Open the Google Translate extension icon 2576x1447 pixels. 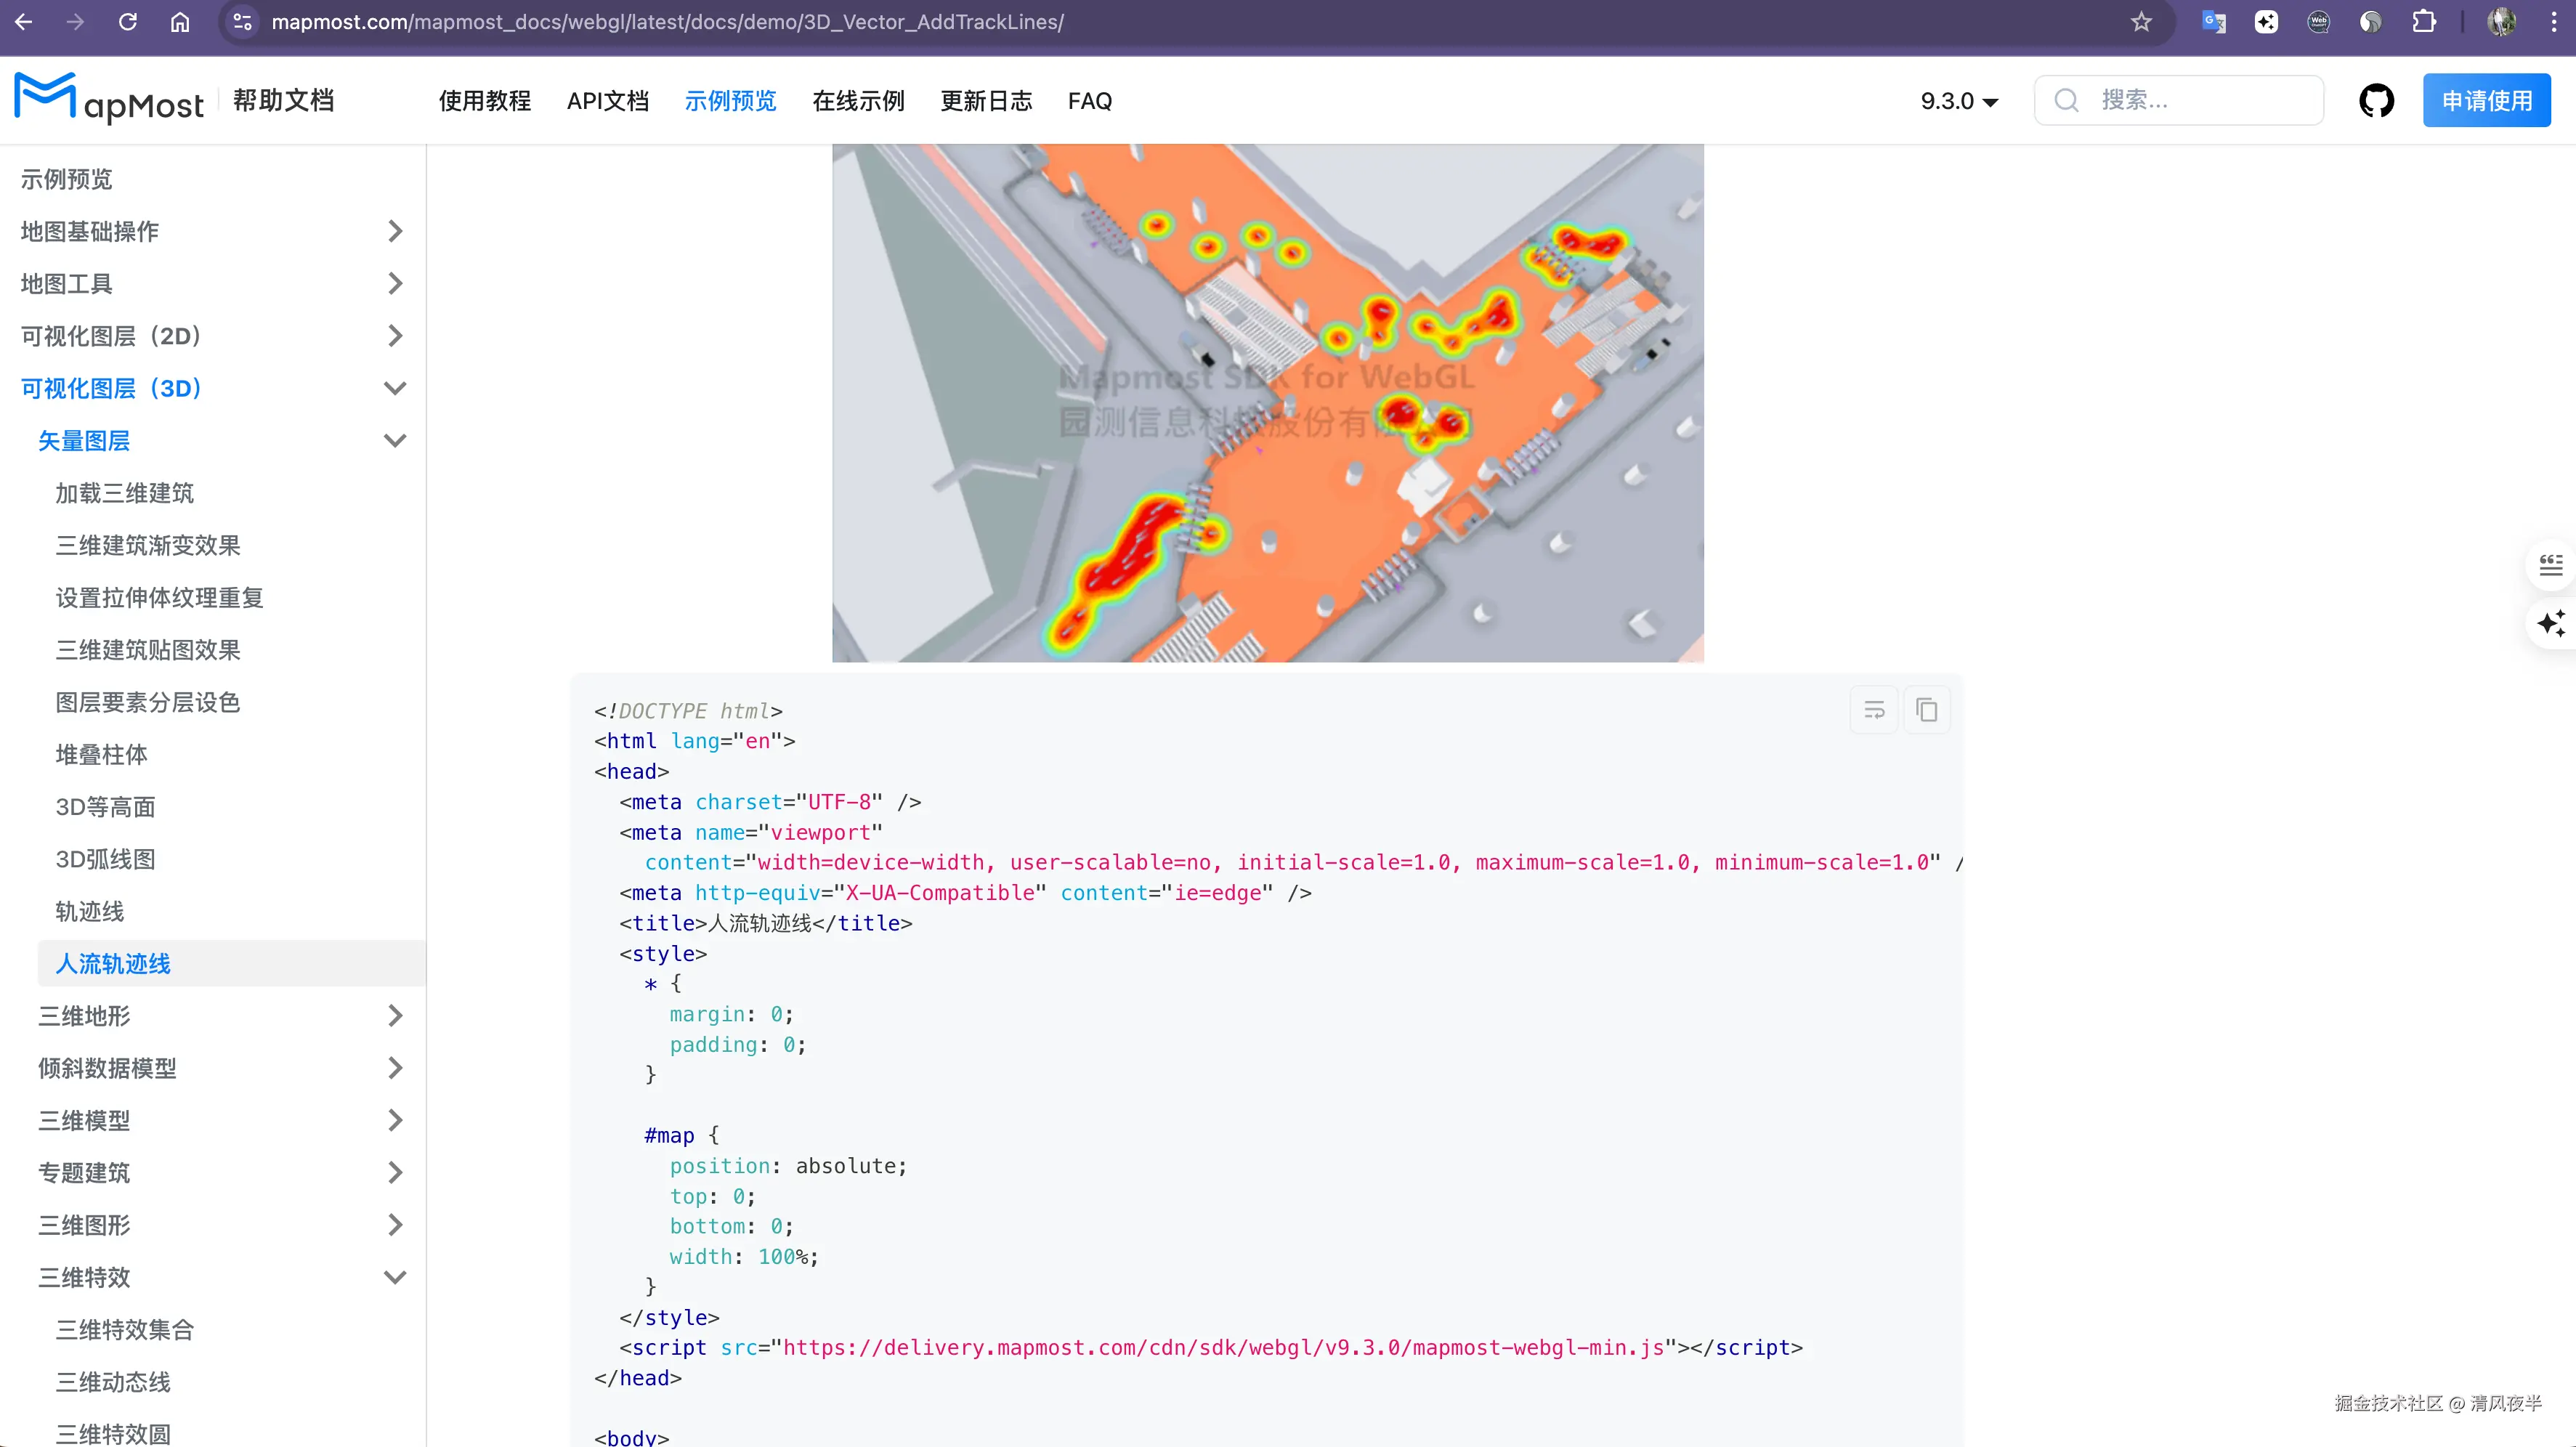coord(2213,22)
